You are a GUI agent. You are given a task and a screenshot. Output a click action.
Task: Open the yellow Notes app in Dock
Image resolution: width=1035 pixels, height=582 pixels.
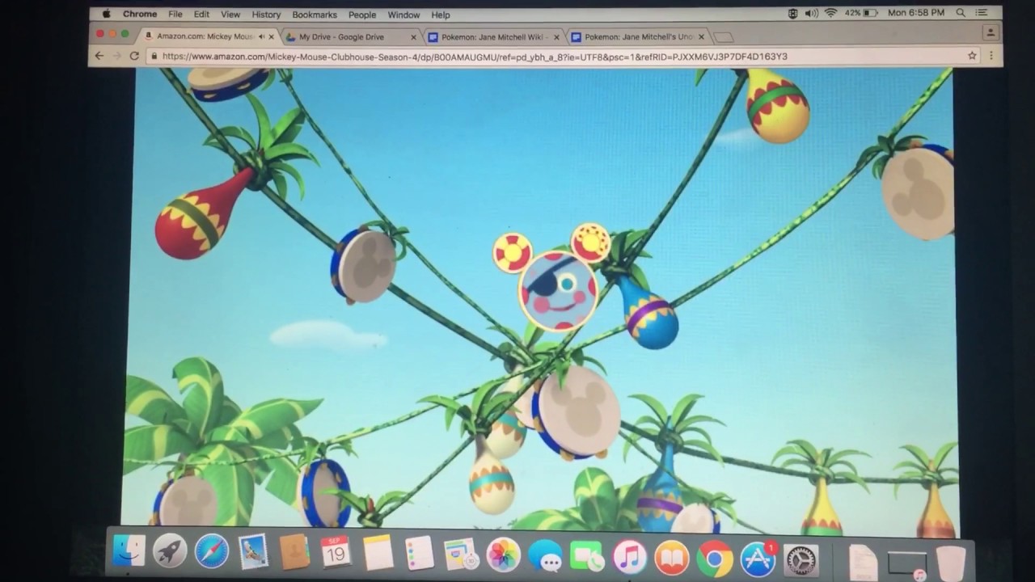[x=378, y=554]
